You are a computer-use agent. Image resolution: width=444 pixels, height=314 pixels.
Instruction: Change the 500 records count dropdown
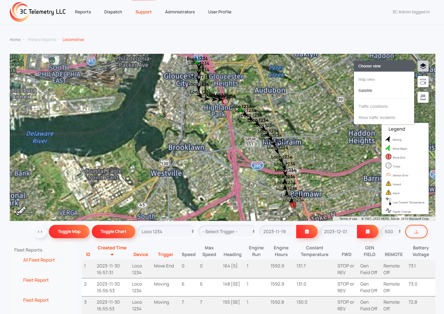[392, 232]
